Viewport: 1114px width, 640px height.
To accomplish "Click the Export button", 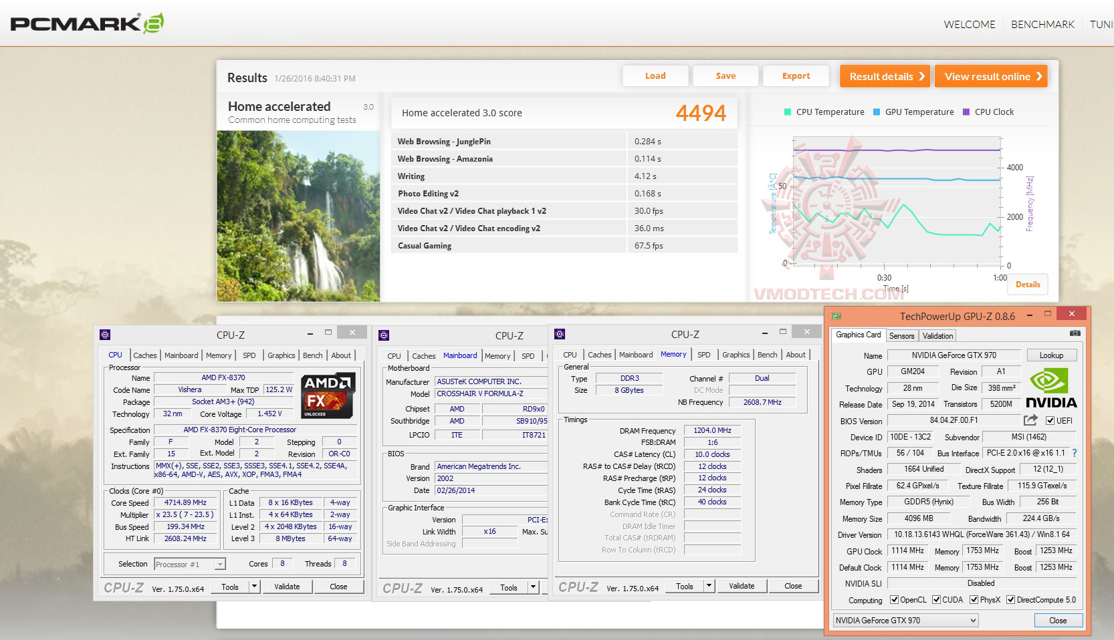I will click(796, 76).
